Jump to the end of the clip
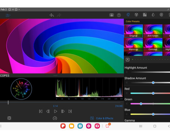The height and width of the screenshot is (131, 170). 70,111
